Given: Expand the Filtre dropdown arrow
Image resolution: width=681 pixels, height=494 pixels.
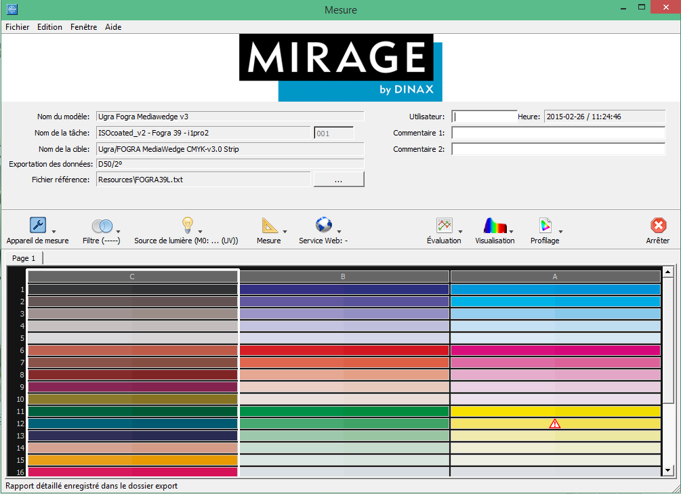Looking at the screenshot, I should coord(118,232).
